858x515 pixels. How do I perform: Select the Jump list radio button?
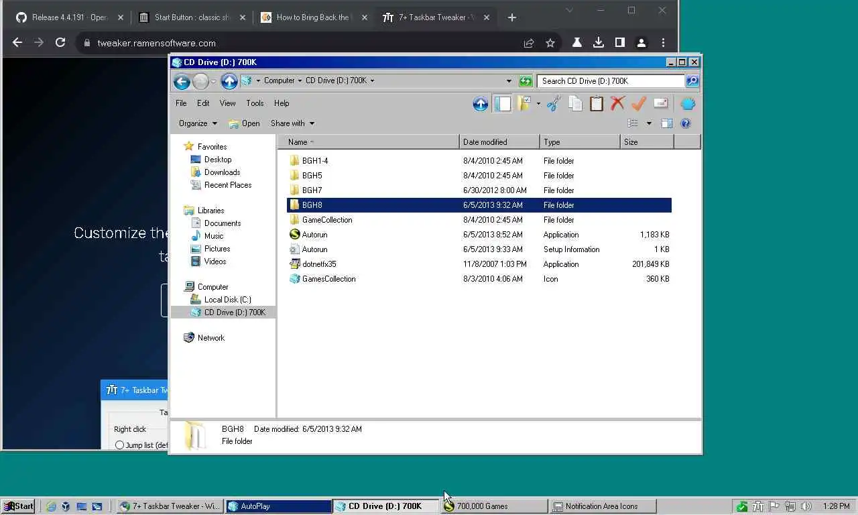coord(119,445)
